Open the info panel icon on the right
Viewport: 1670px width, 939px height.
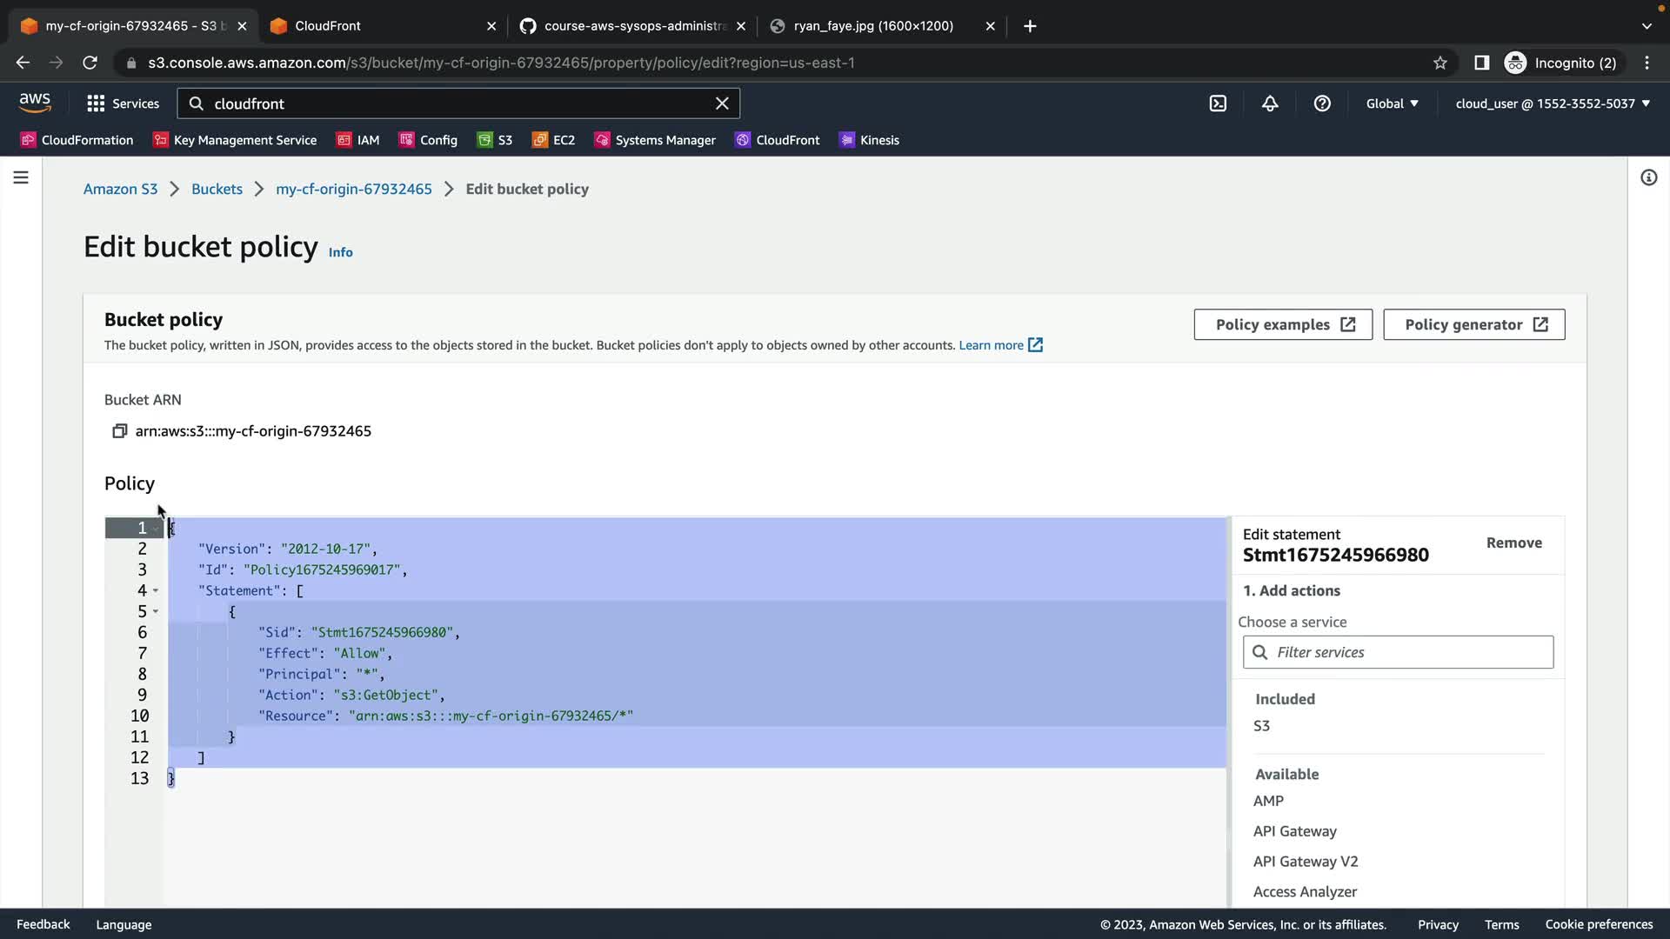coord(1648,177)
